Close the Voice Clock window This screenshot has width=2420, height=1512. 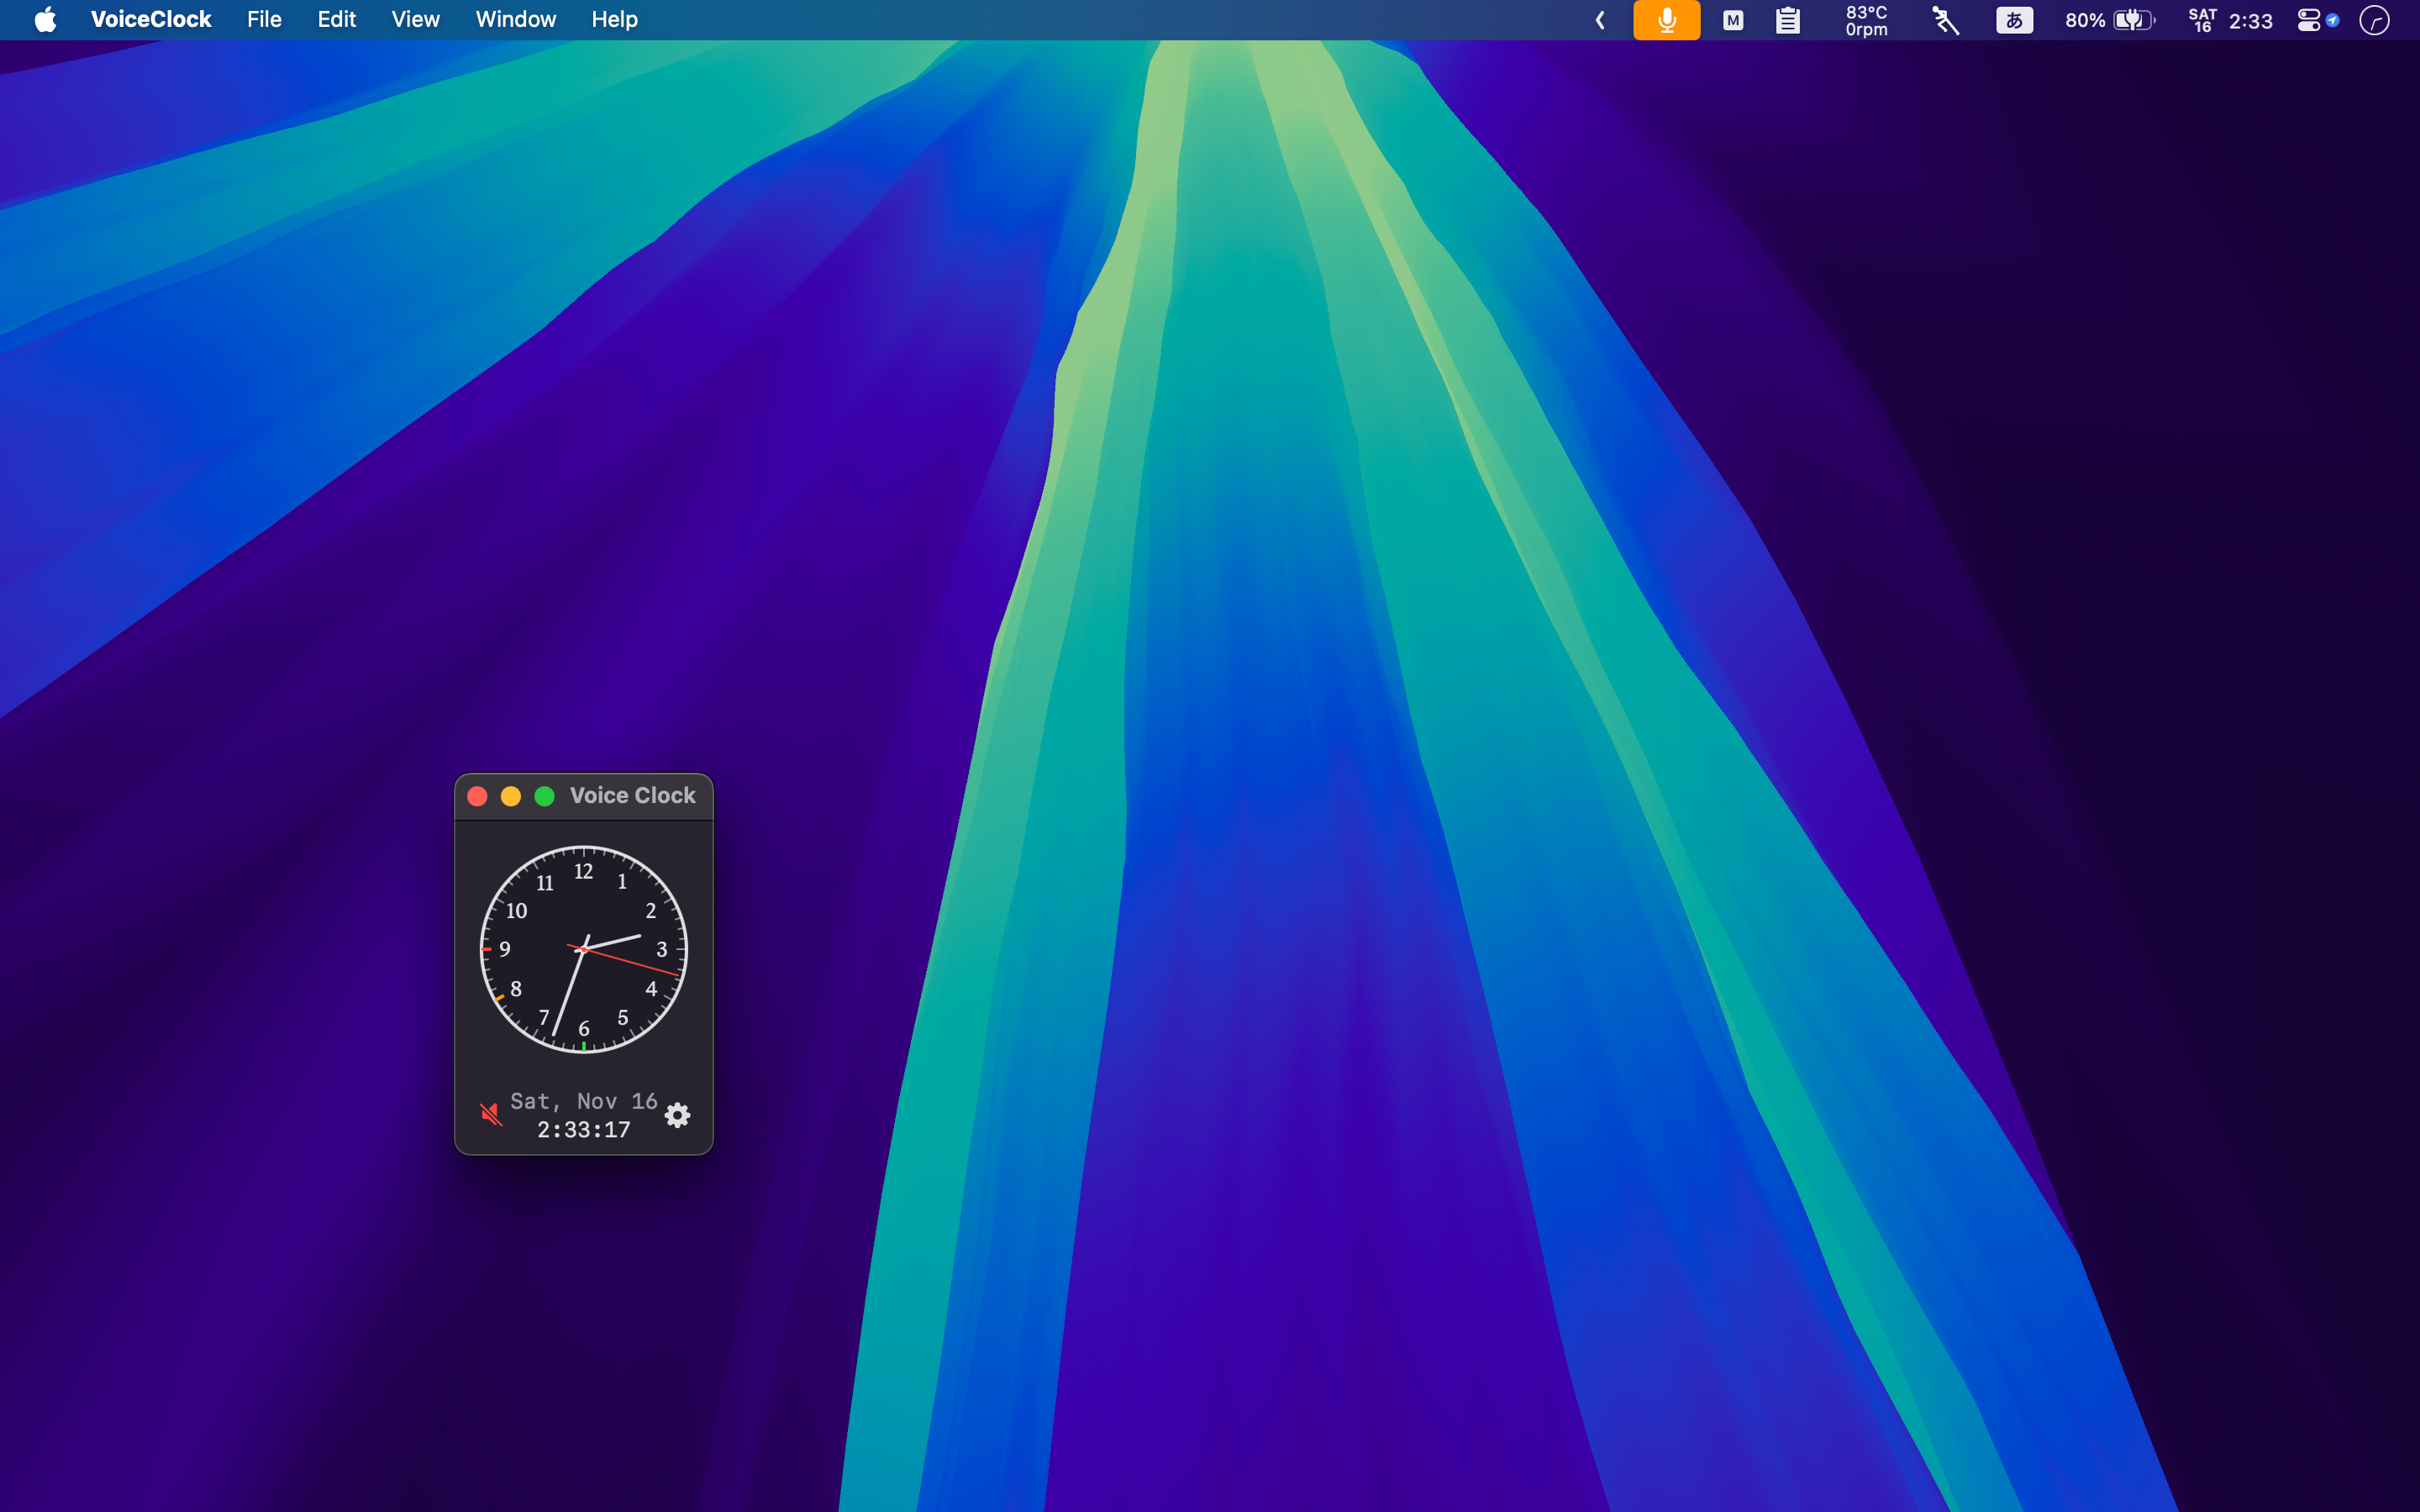click(x=478, y=796)
